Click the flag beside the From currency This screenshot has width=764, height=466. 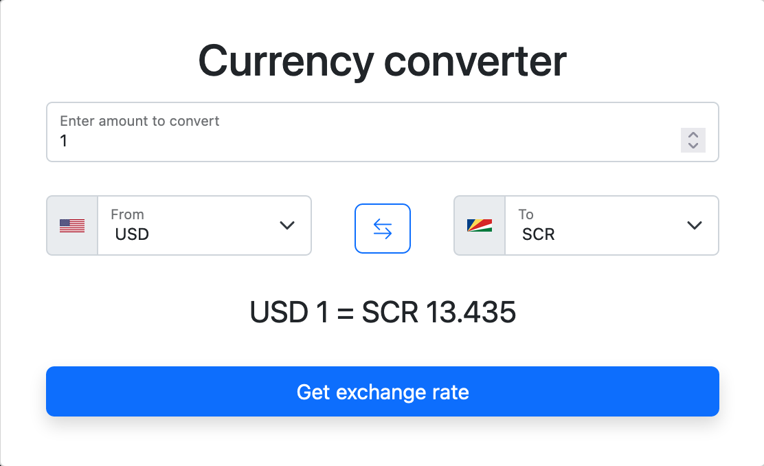coord(71,225)
